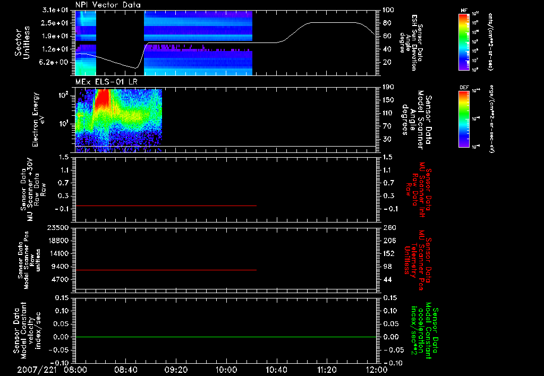
Task: Select the "NPI Vector Data" panel title
Action: pyautogui.click(x=108, y=5)
